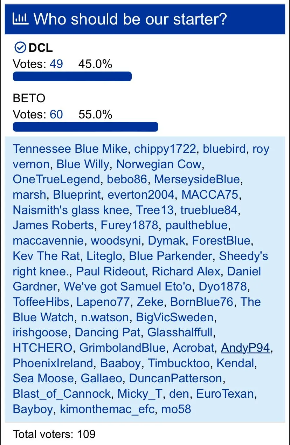The height and width of the screenshot is (445, 290).
Task: Open BETO vote count 60
Action: click(56, 115)
